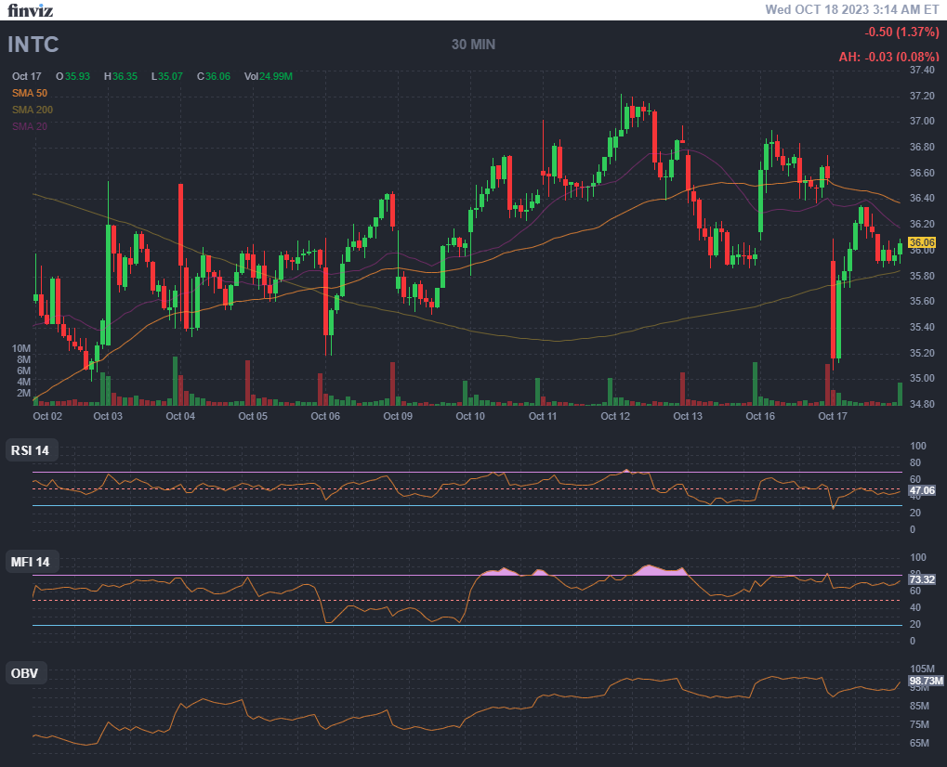Open the OBV indicator label
947x767 pixels.
pyautogui.click(x=24, y=673)
